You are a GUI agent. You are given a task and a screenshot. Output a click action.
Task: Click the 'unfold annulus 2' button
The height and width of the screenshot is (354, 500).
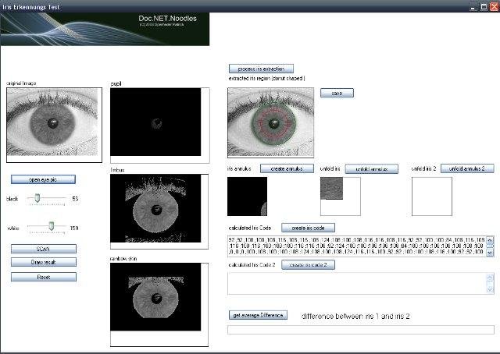tap(467, 168)
